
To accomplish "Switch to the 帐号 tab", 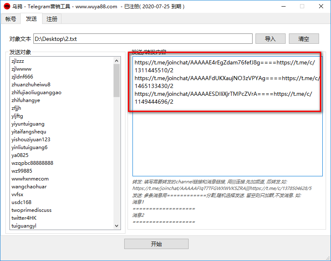I will tap(11, 19).
